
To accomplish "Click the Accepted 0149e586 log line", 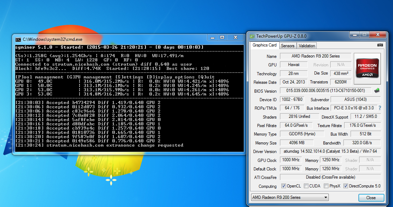I will point(88,141).
